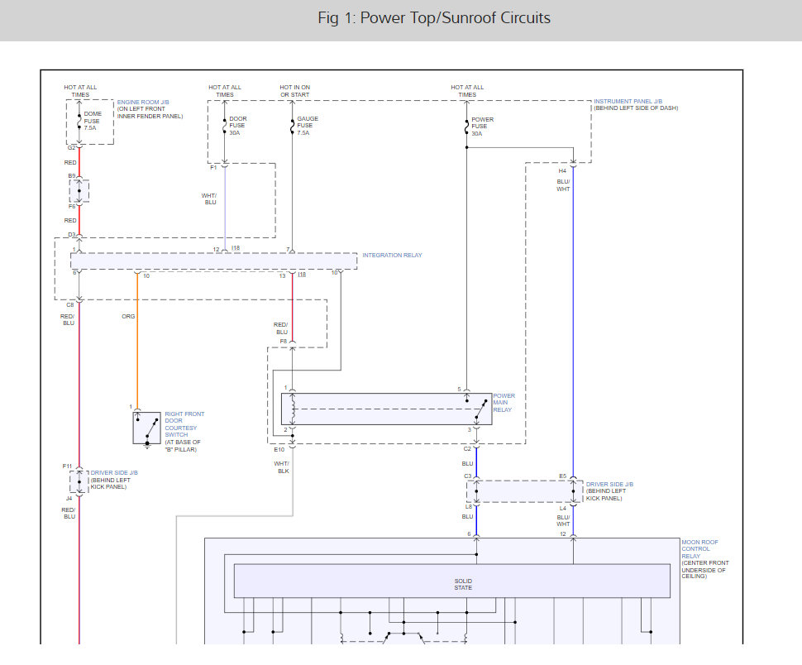
Task: Select the right front door courtesy switch symbol
Action: (146, 428)
